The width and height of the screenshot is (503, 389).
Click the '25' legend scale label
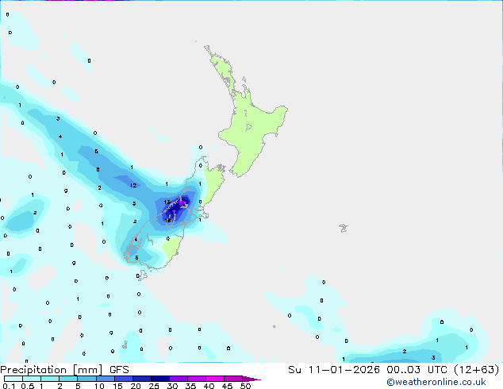point(154,386)
